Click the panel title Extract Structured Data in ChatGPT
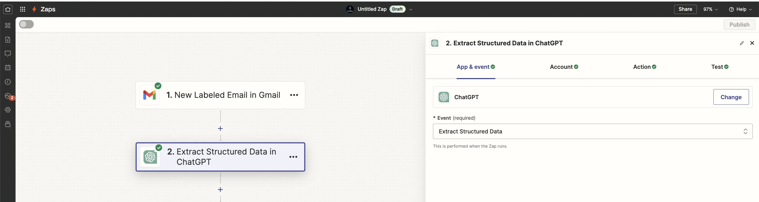 (504, 43)
